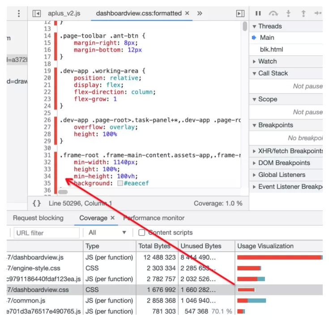This screenshot has width=329, height=320.
Task: Expand the DOM Breakpoints section
Action: [x=284, y=163]
